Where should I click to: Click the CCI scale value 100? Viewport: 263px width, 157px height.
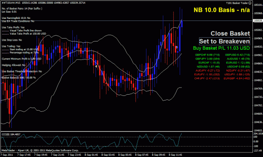click(255, 137)
